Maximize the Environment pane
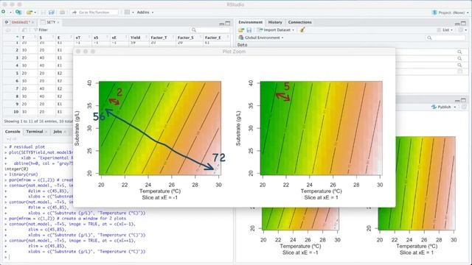The width and height of the screenshot is (472, 265). [x=464, y=23]
